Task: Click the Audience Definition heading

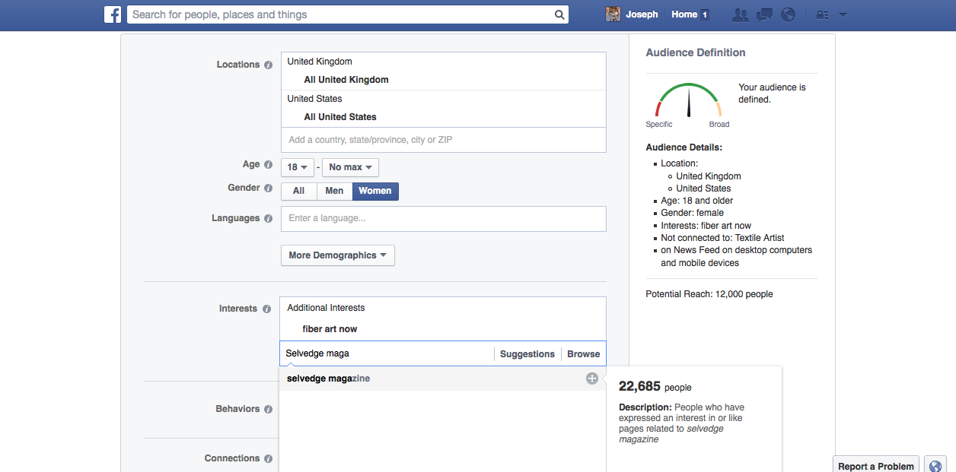Action: click(x=696, y=52)
